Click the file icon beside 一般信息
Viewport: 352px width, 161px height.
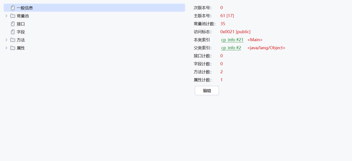click(x=13, y=8)
